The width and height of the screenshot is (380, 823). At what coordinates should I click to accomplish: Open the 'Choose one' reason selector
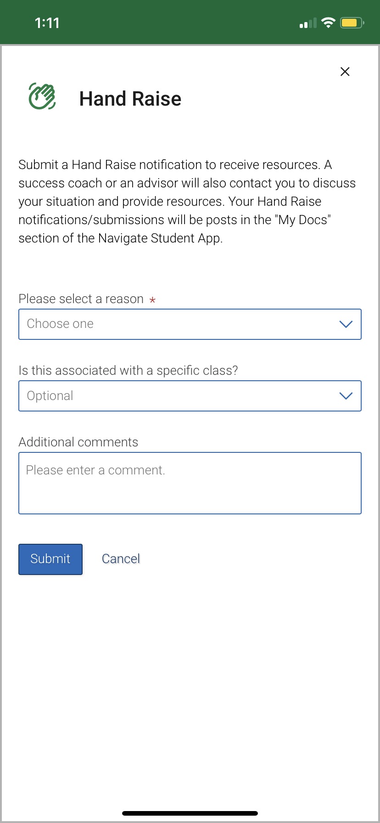190,324
